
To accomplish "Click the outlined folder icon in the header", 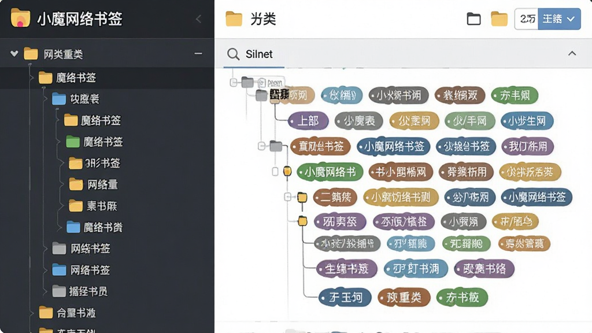I will tap(474, 19).
